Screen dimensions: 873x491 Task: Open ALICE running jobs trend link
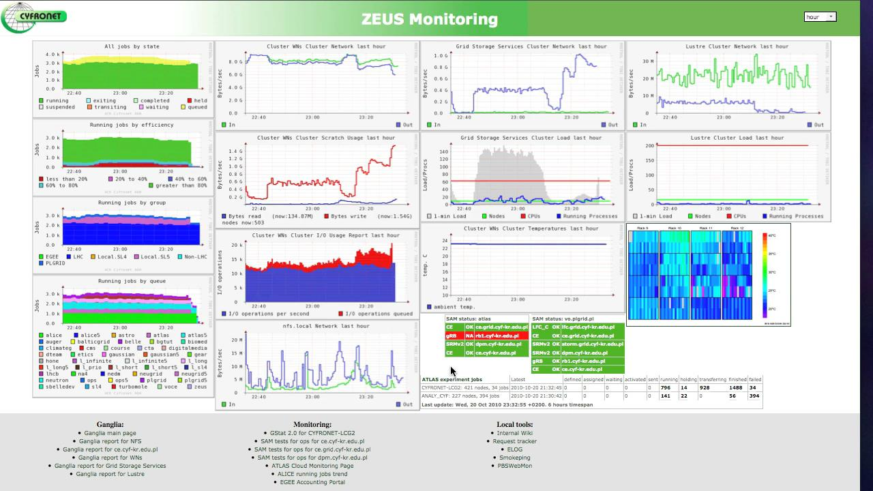[312, 474]
